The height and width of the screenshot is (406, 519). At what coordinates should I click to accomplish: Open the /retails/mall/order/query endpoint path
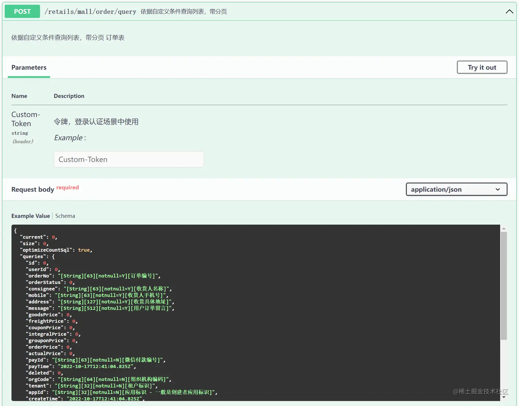[x=90, y=12]
